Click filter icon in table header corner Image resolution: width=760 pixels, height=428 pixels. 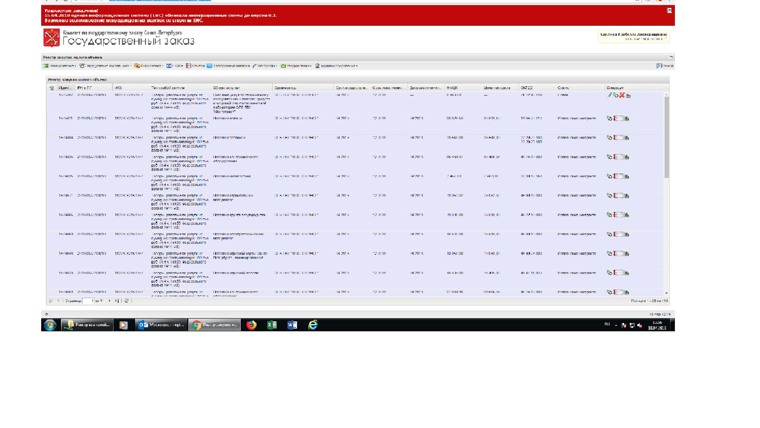51,88
